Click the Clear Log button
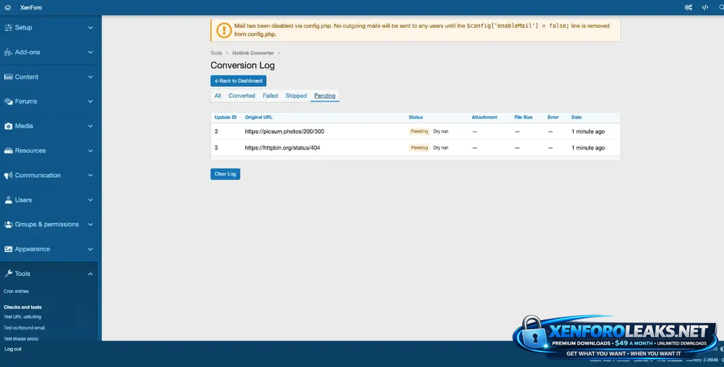The image size is (724, 367). coord(225,174)
